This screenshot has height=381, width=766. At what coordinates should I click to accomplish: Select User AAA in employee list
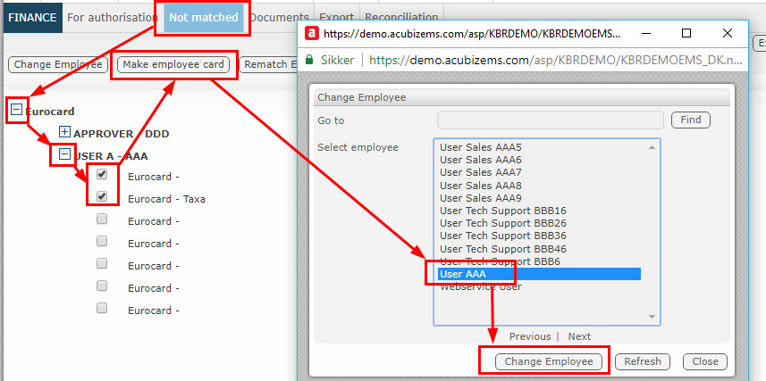[x=539, y=274]
